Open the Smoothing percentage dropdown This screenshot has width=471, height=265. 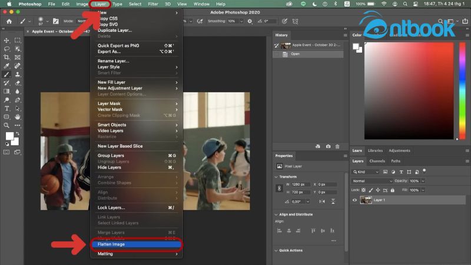click(241, 21)
